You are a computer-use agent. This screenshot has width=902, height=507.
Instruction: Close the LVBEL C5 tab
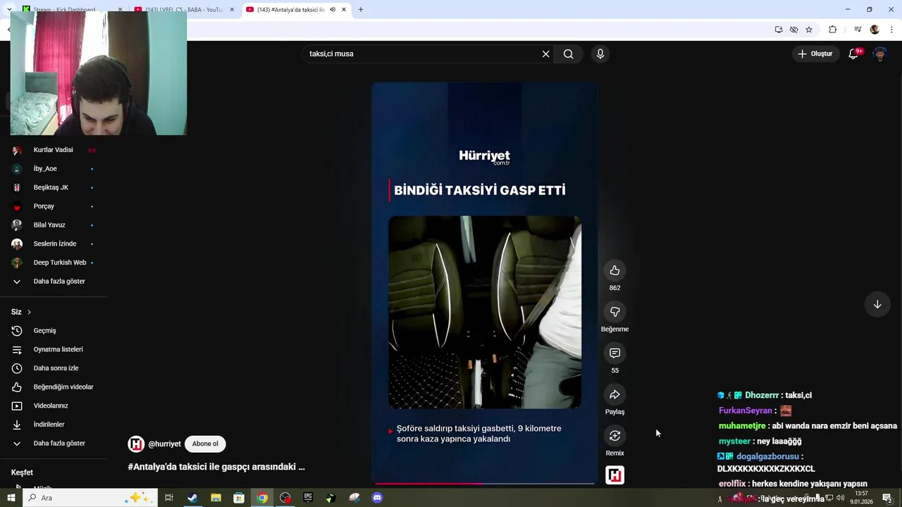click(x=232, y=10)
